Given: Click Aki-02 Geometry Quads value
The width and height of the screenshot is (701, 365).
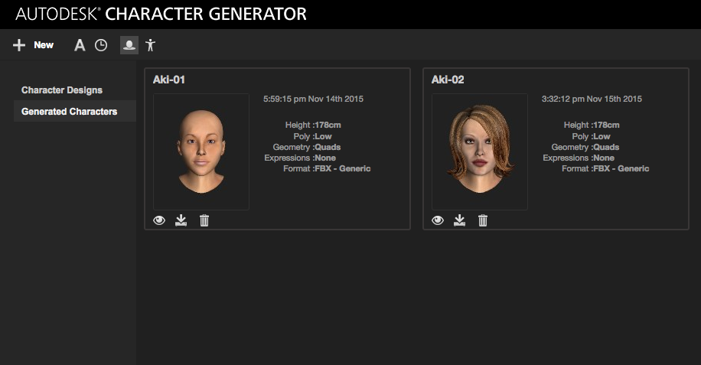Looking at the screenshot, I should 606,148.
